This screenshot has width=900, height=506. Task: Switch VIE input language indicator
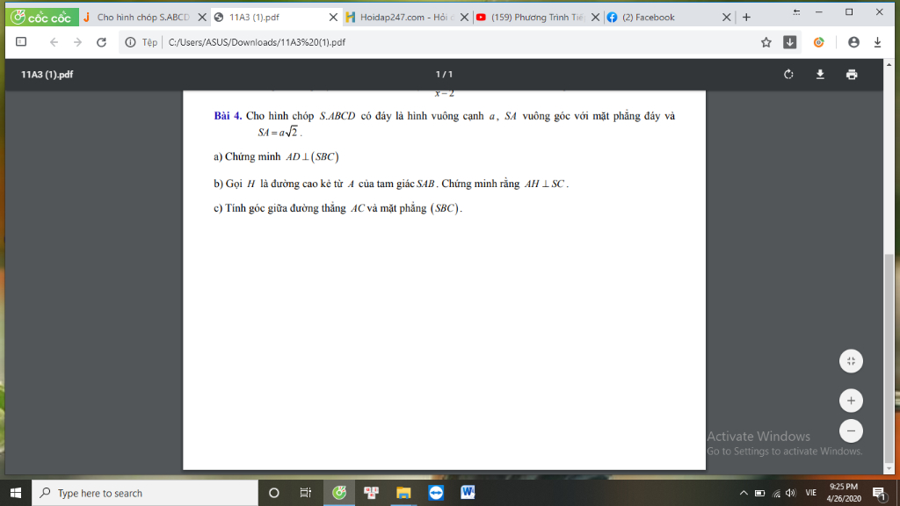click(810, 493)
